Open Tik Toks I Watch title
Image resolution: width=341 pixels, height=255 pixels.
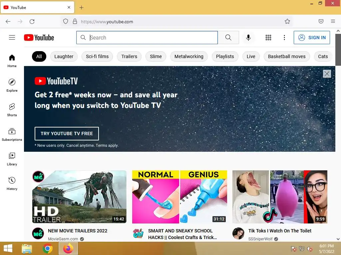coord(280,231)
